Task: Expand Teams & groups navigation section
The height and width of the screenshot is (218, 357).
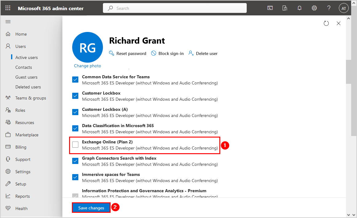Action: [30, 98]
